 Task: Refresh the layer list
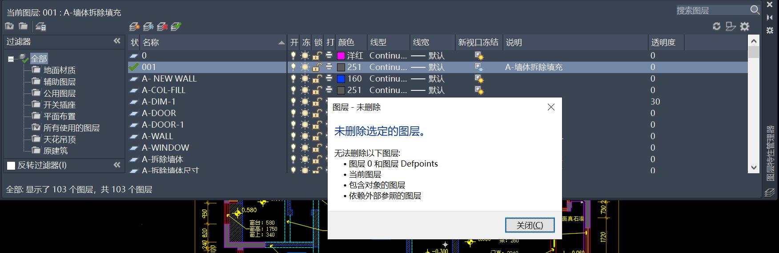pos(716,26)
